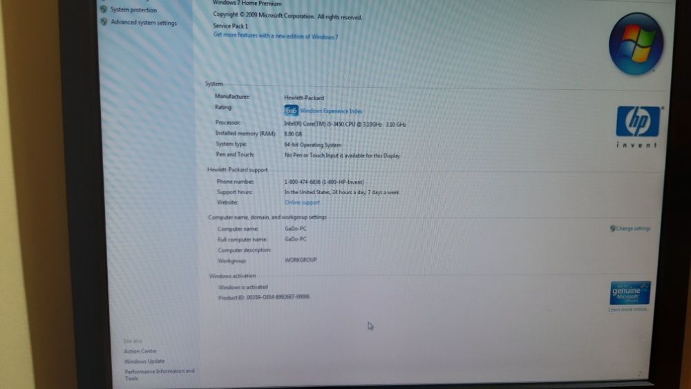
Task: Click the Service Pack 1 text
Action: (x=230, y=26)
